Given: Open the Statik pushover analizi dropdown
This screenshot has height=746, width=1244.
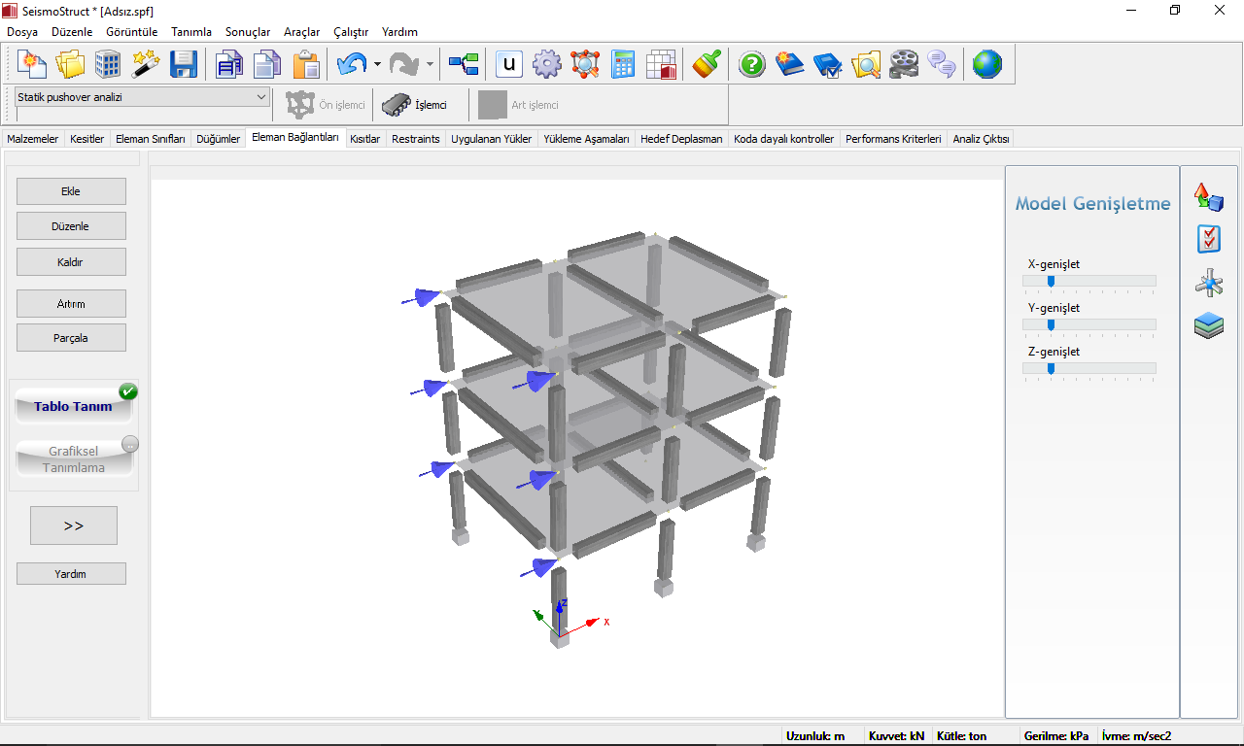Looking at the screenshot, I should [260, 97].
